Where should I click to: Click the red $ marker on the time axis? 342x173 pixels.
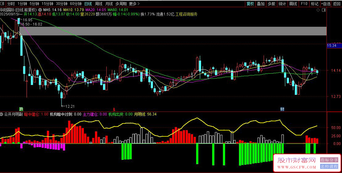(114, 109)
